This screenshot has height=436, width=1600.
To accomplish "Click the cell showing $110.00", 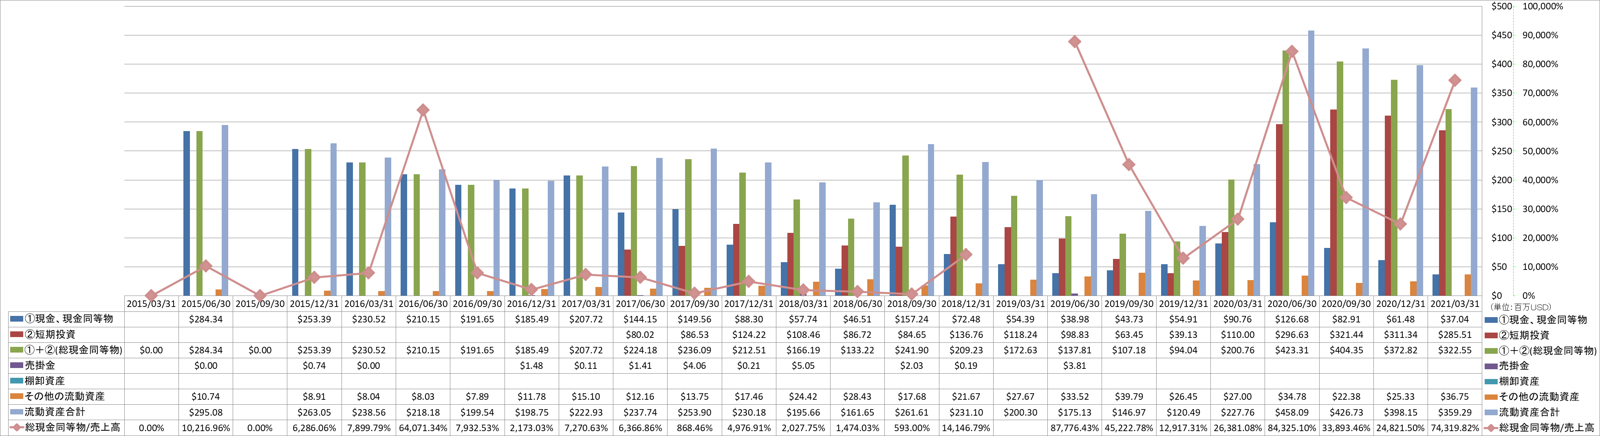I will coord(1237,335).
